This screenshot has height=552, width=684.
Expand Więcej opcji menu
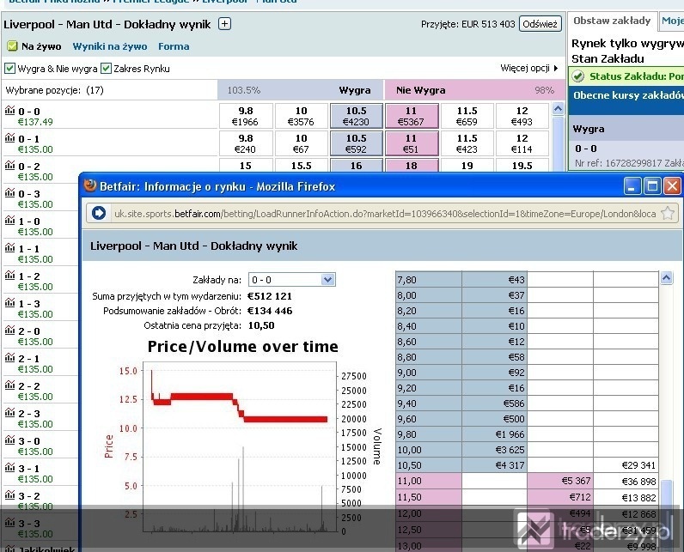[528, 68]
